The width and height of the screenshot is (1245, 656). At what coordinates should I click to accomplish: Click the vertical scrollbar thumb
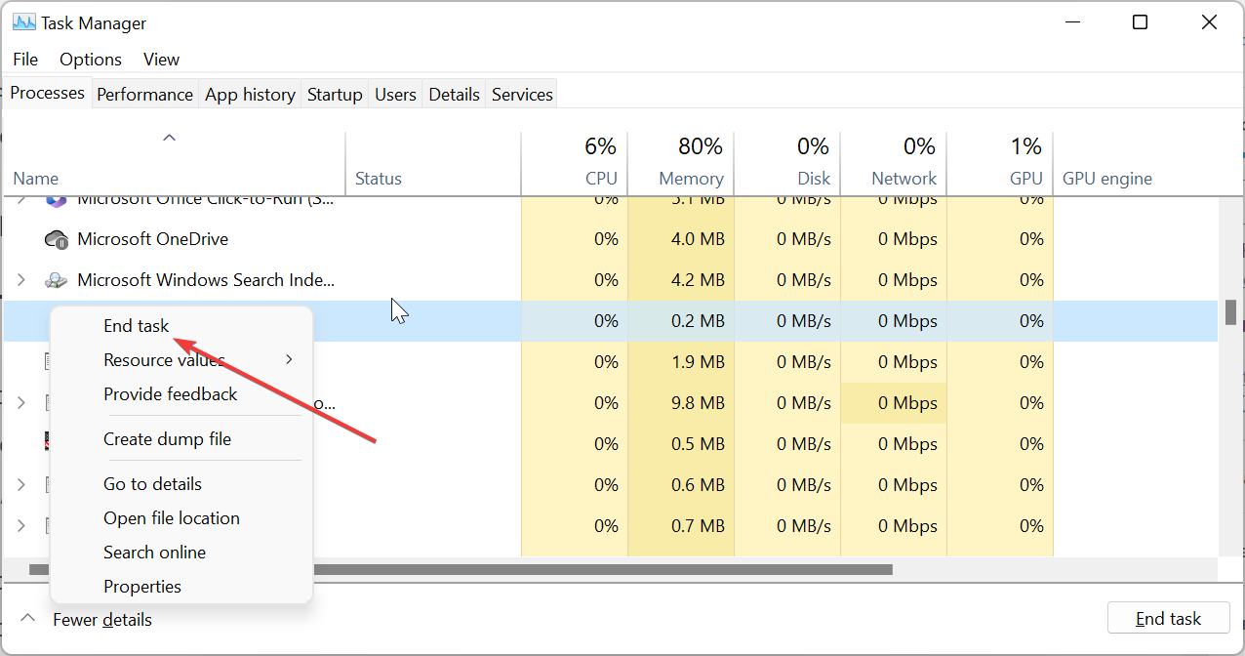(x=1231, y=312)
